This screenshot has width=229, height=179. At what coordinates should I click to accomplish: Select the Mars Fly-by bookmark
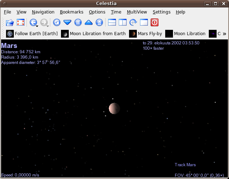(146, 34)
